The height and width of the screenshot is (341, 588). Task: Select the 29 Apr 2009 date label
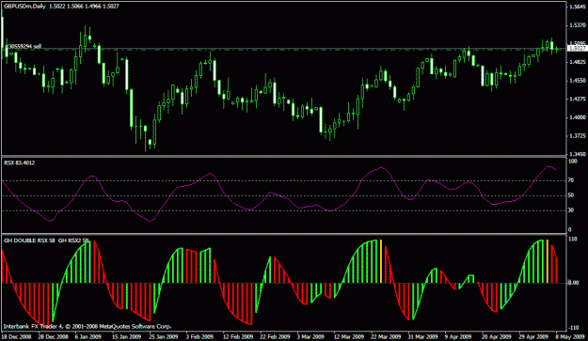coord(533,336)
